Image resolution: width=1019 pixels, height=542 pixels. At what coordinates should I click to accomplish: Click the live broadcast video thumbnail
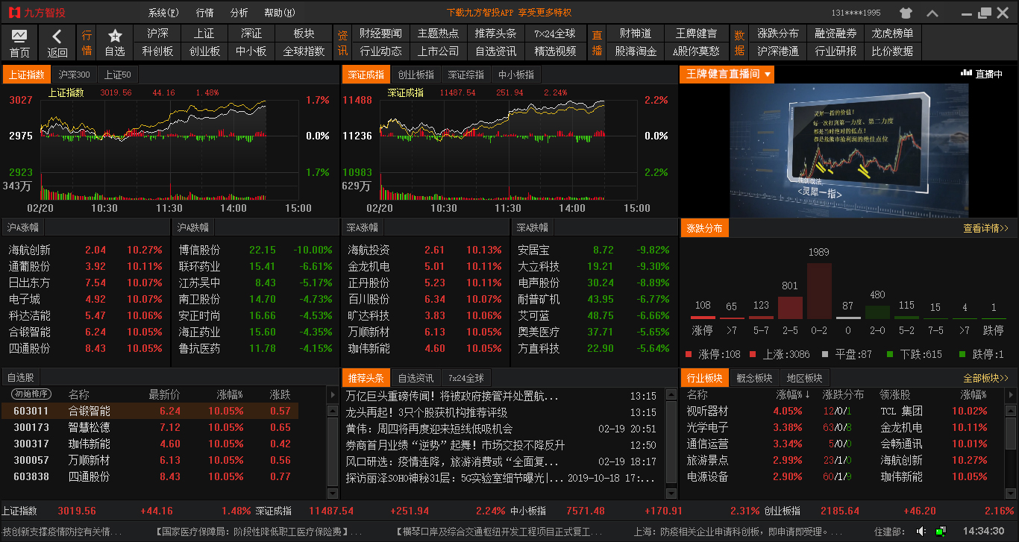click(849, 149)
